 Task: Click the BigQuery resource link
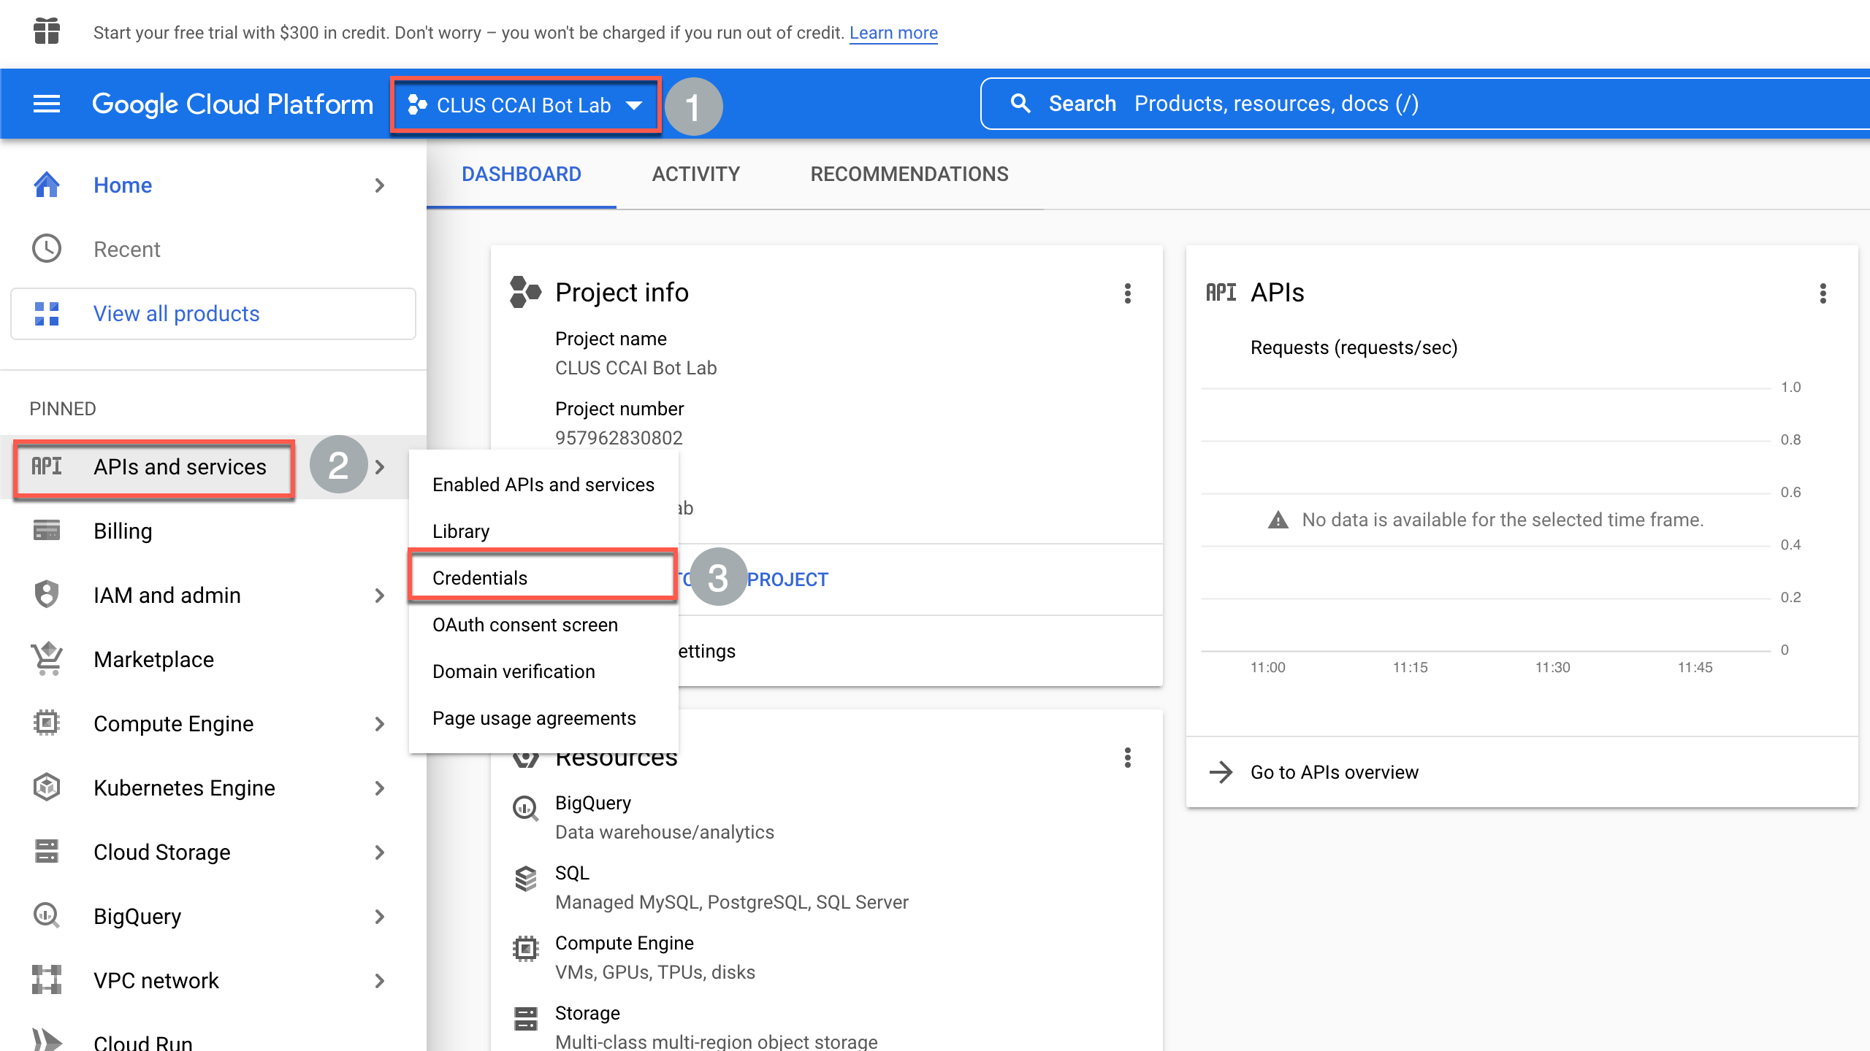tap(593, 803)
